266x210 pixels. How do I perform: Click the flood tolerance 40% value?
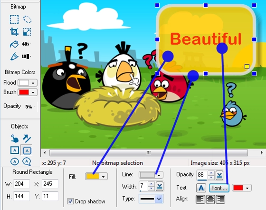(x=26, y=44)
